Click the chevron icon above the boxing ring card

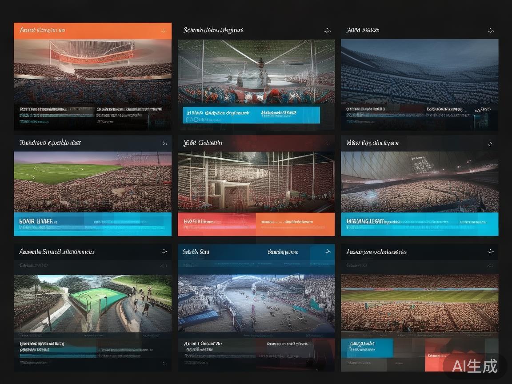point(327,30)
